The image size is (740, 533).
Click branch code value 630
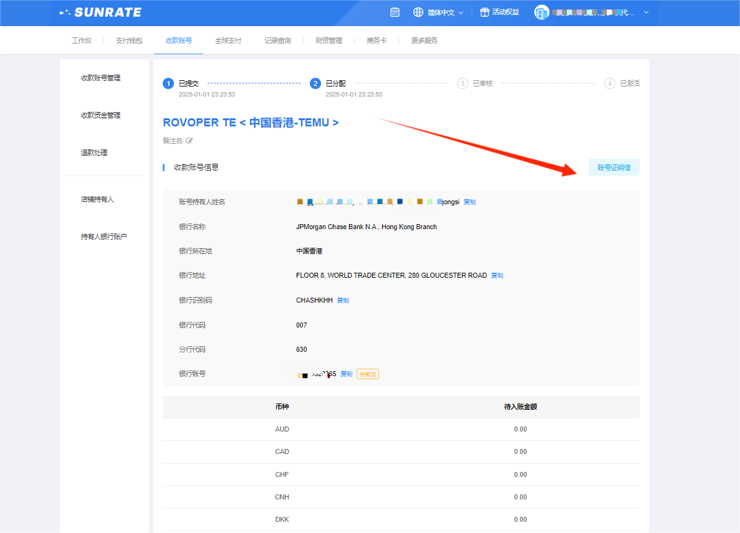302,349
